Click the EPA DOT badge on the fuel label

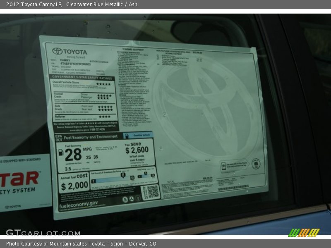[x=58, y=138]
